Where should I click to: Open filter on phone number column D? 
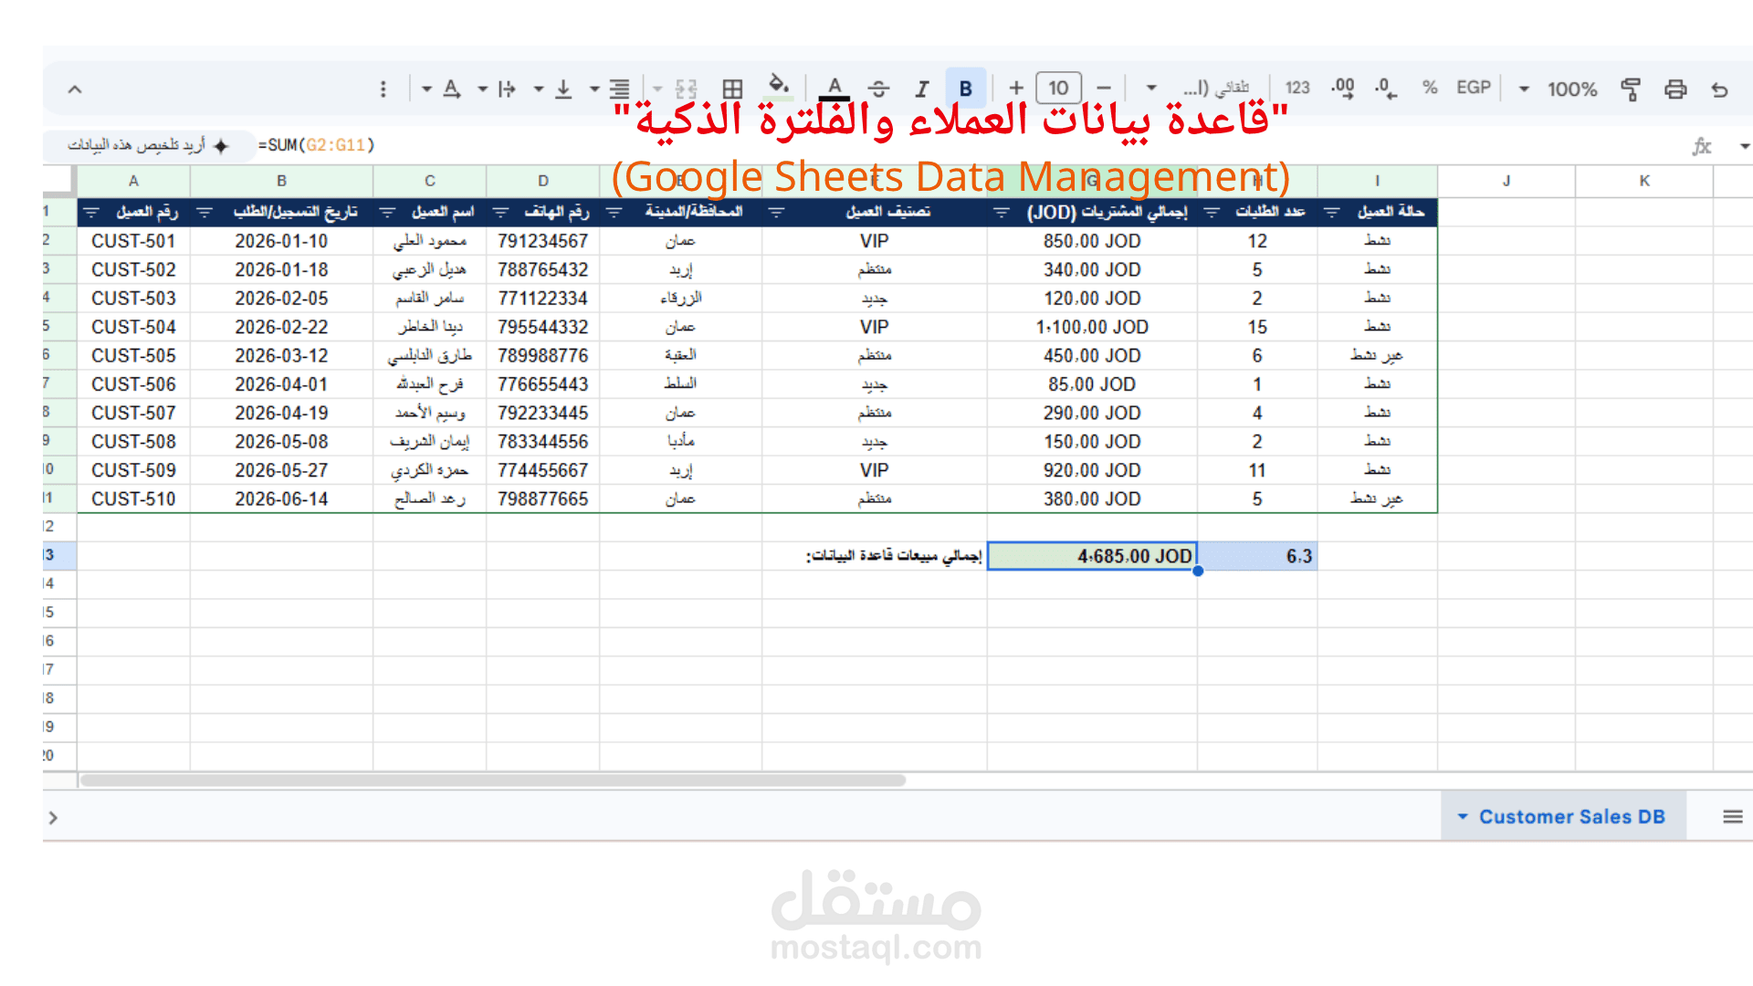[500, 212]
